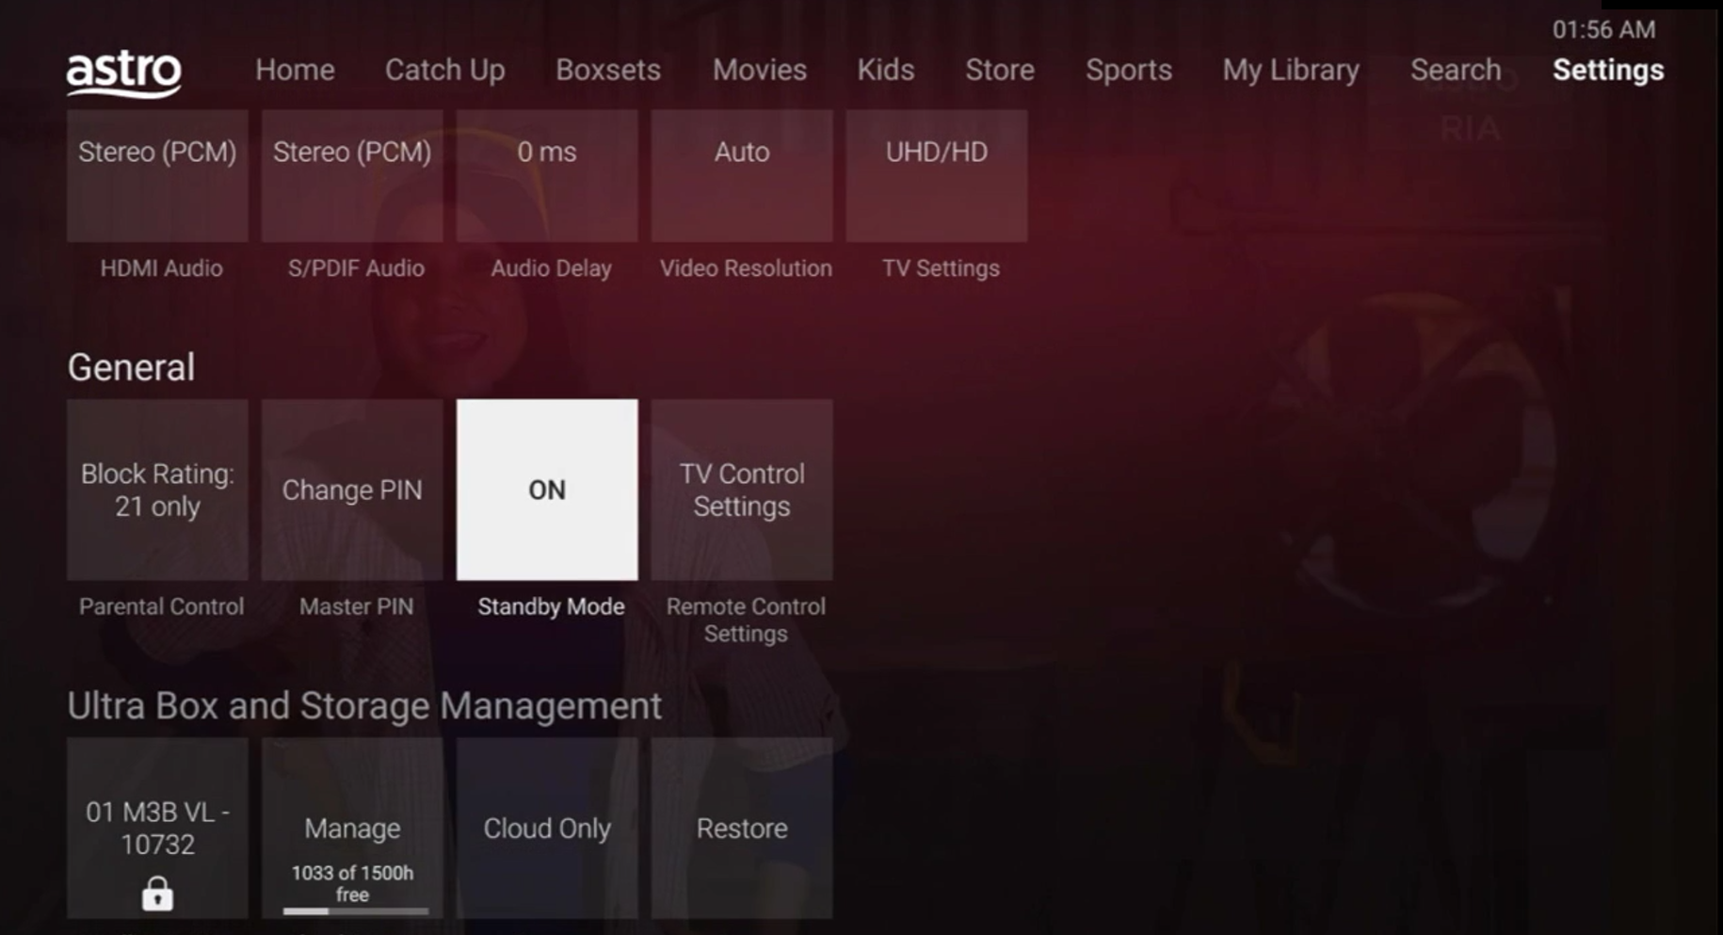Open the Home menu
This screenshot has width=1723, height=935.
coord(295,70)
